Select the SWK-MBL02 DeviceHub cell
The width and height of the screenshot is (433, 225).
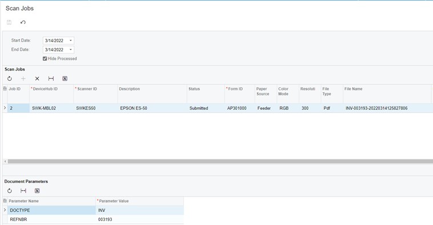51,108
